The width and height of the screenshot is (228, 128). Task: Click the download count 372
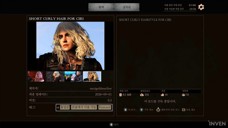[147, 95]
